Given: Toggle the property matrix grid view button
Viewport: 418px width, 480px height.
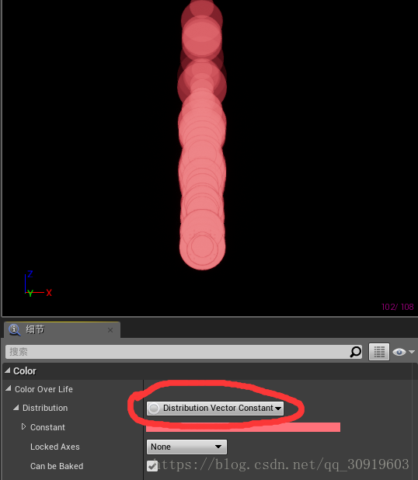Looking at the screenshot, I should click(379, 352).
